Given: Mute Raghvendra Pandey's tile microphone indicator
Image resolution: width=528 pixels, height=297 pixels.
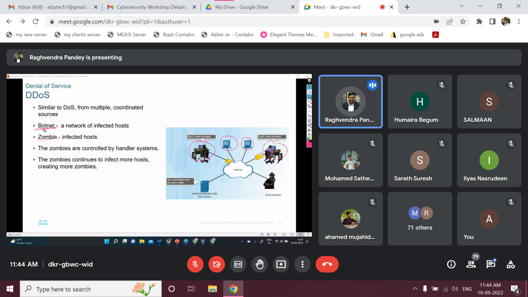Looking at the screenshot, I should point(372,85).
